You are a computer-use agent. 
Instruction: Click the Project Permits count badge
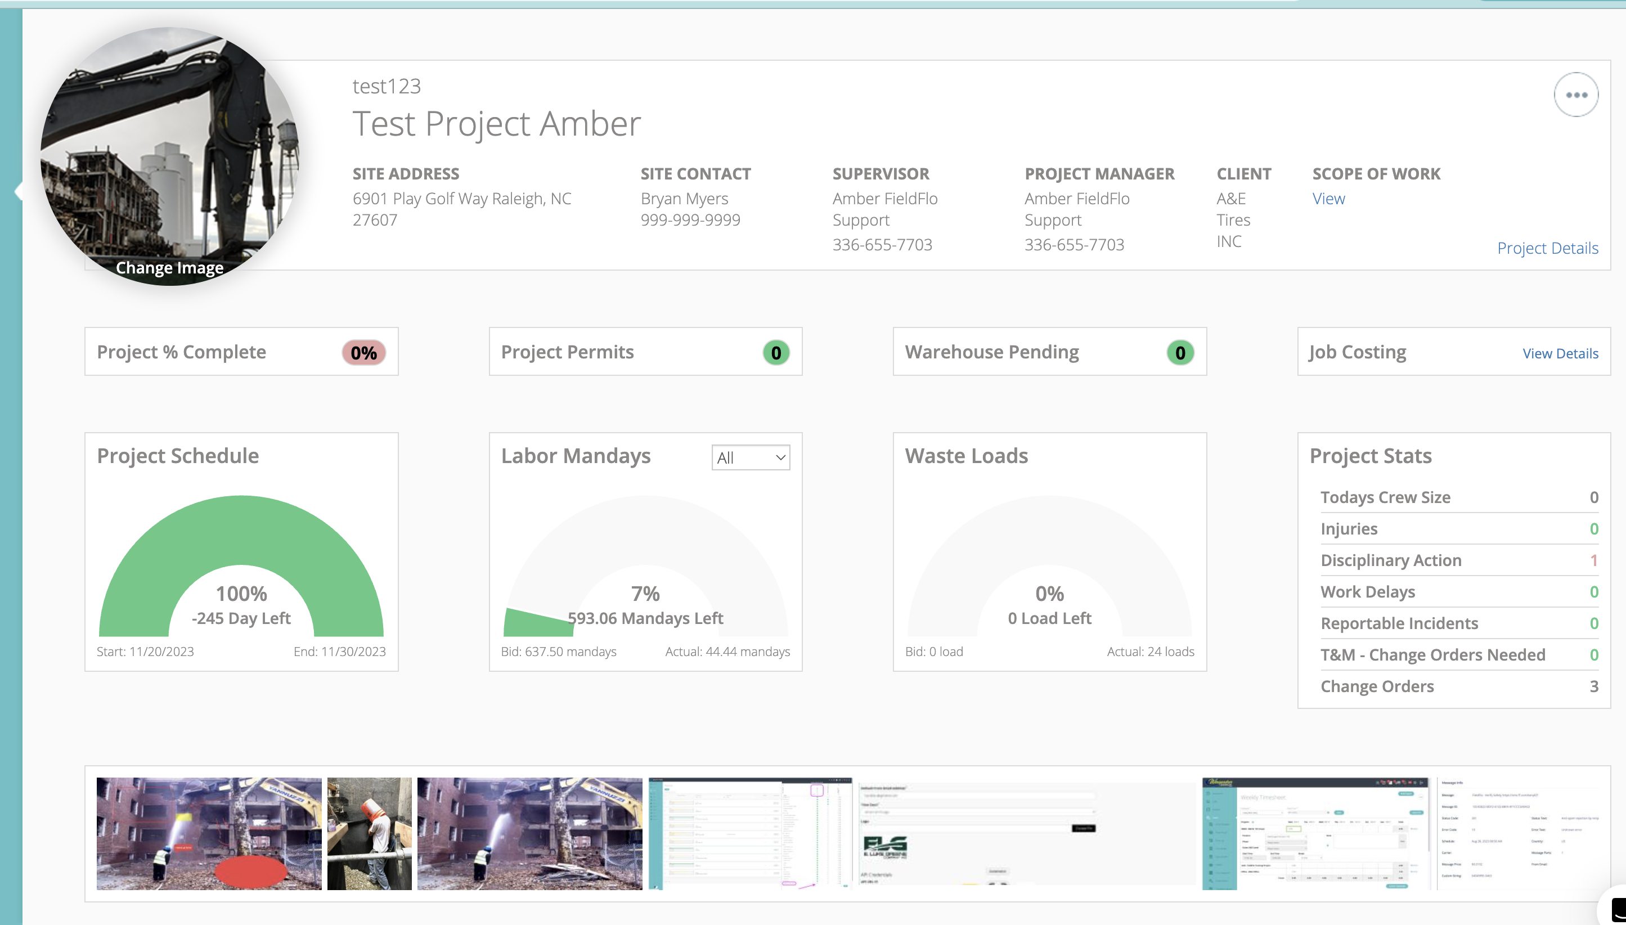775,352
